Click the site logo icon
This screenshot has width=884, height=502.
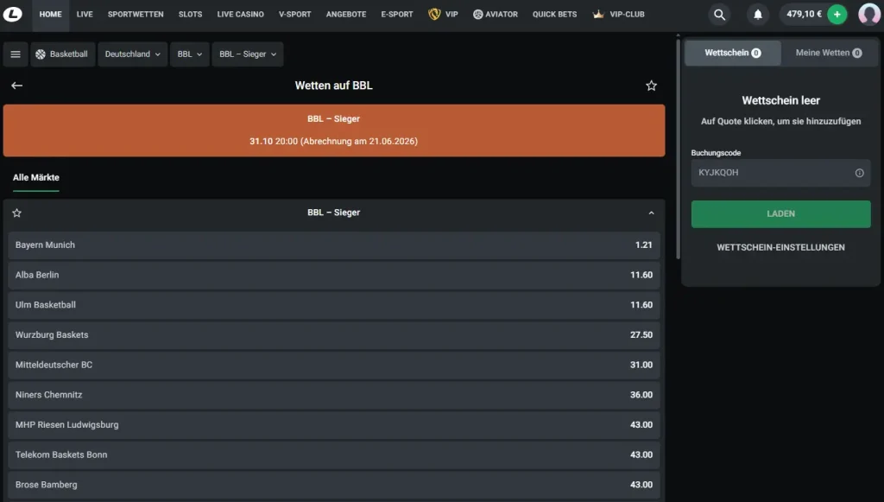click(14, 15)
